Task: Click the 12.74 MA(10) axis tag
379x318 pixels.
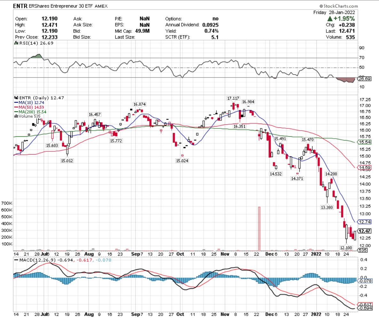Action: (365, 222)
